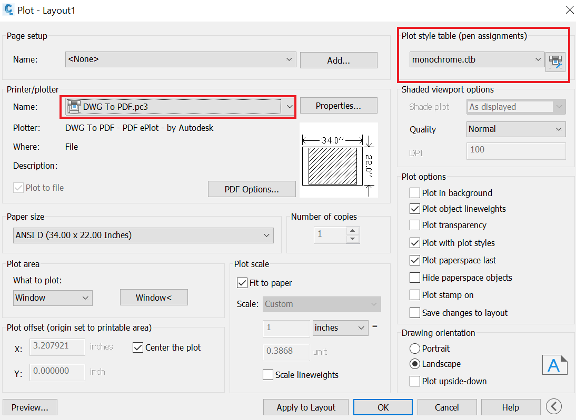Open Help for the plot dialog

[511, 407]
